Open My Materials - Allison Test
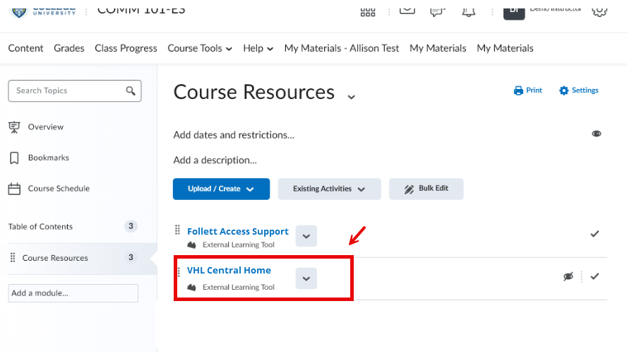The image size is (627, 359). 342,49
